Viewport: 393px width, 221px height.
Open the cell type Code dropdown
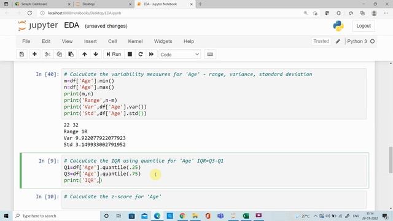[180, 55]
